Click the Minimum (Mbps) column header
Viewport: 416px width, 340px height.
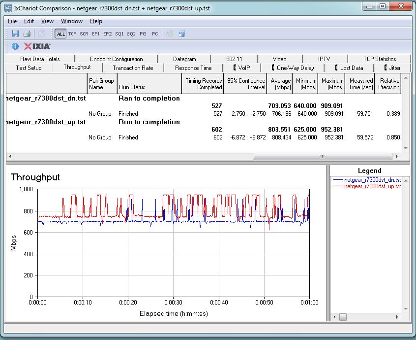[305, 84]
